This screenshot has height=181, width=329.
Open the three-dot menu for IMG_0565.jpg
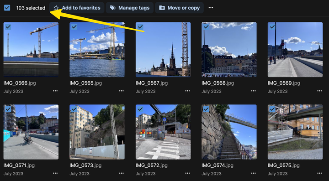coord(121,91)
